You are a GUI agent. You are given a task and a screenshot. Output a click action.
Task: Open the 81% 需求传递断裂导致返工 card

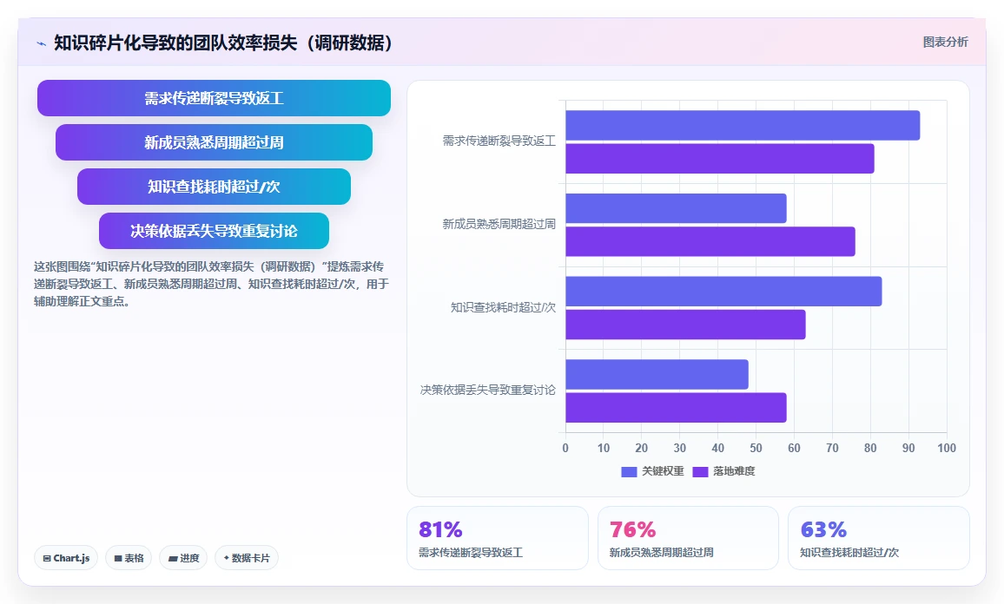[x=498, y=538]
